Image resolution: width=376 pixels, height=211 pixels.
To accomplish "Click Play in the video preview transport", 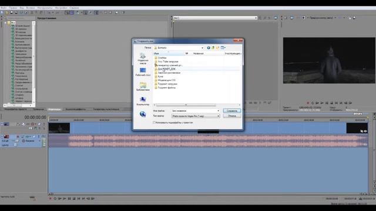I will (322, 103).
